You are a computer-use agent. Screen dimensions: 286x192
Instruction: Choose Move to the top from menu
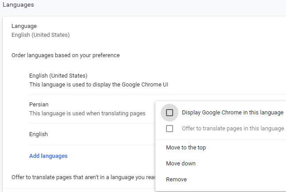[186, 148]
